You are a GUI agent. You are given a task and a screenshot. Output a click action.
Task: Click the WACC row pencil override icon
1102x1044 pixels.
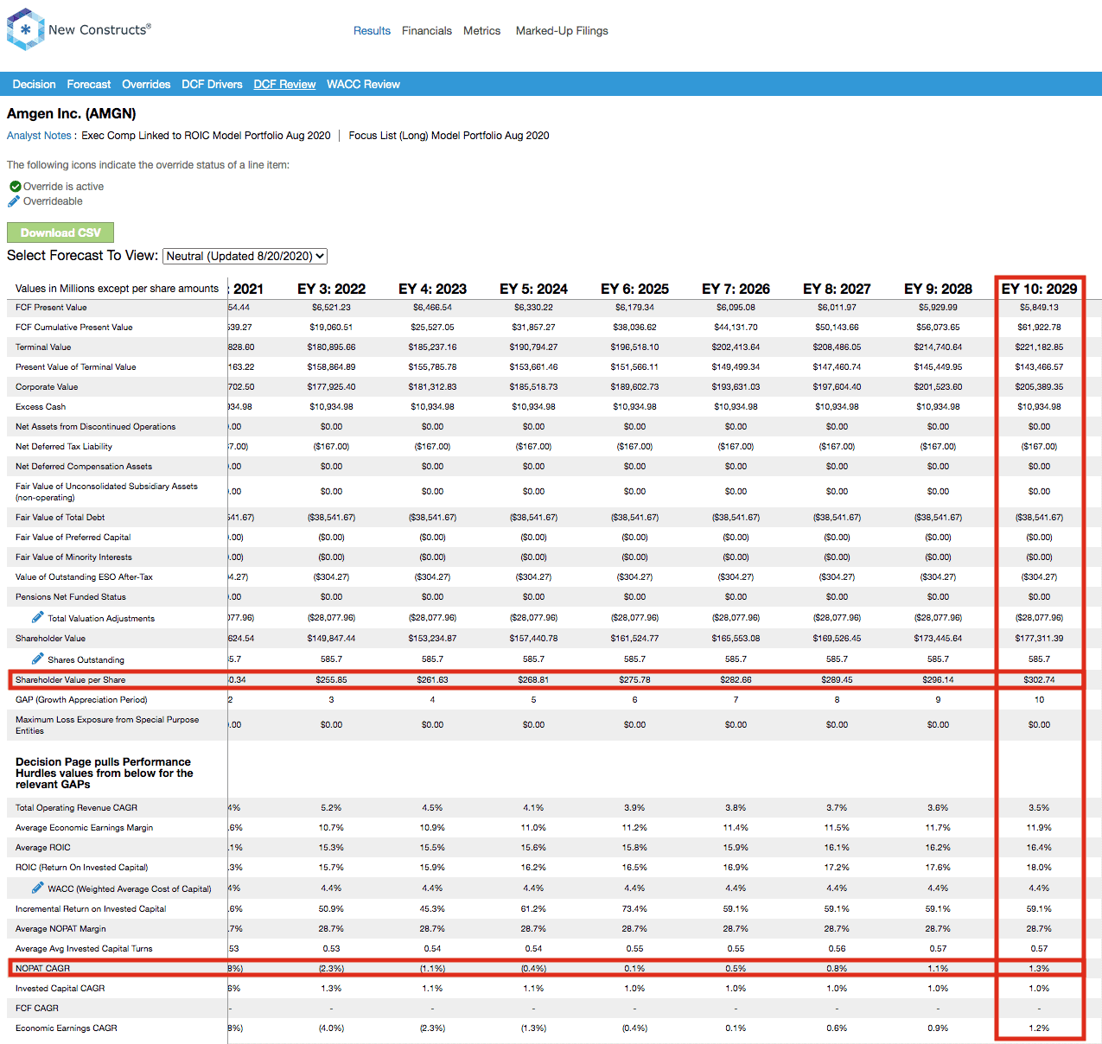37,888
